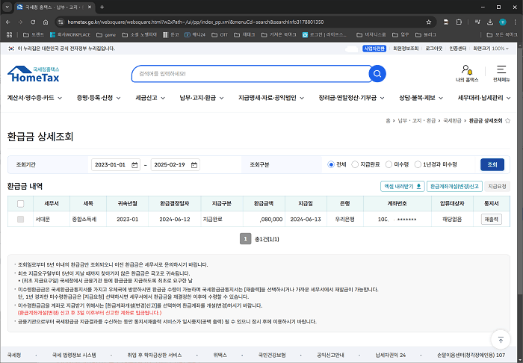
Task: Expand 상담·불복·제보 menu
Action: click(421, 98)
